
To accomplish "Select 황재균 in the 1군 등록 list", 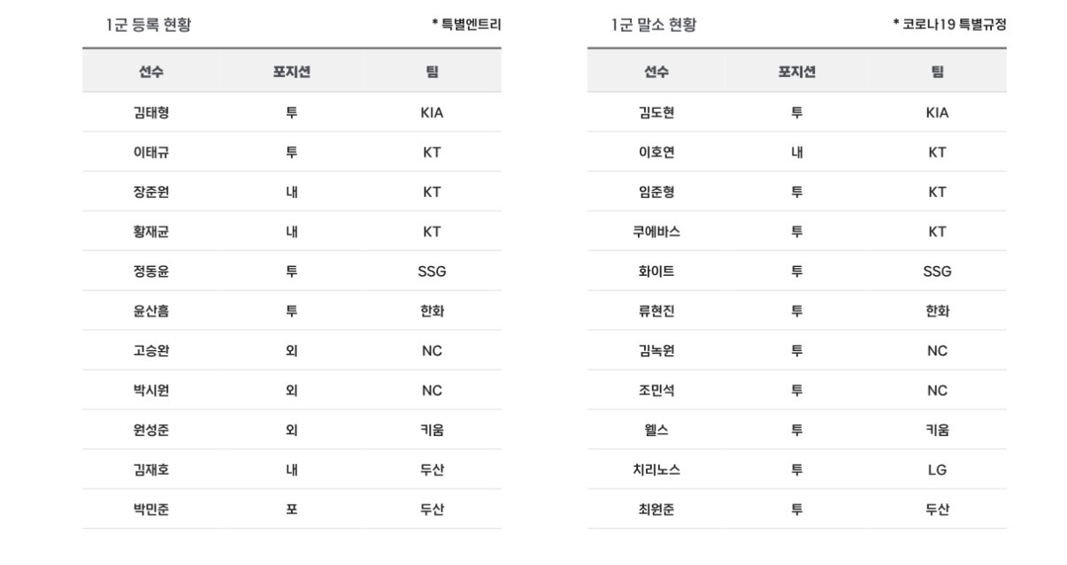I will point(150,232).
